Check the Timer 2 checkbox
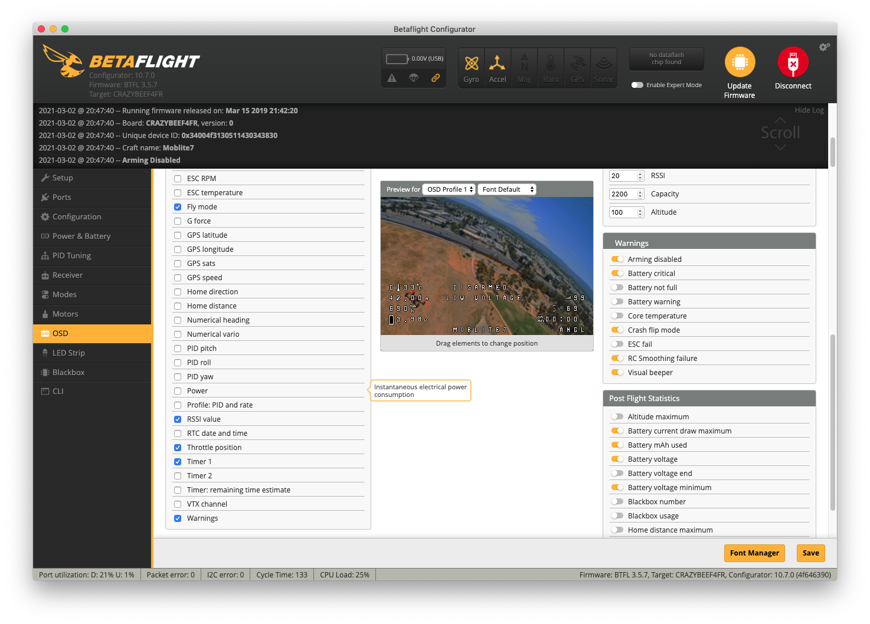 [178, 476]
